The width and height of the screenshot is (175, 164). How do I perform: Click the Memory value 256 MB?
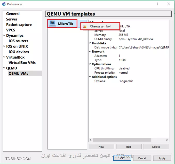(123, 35)
